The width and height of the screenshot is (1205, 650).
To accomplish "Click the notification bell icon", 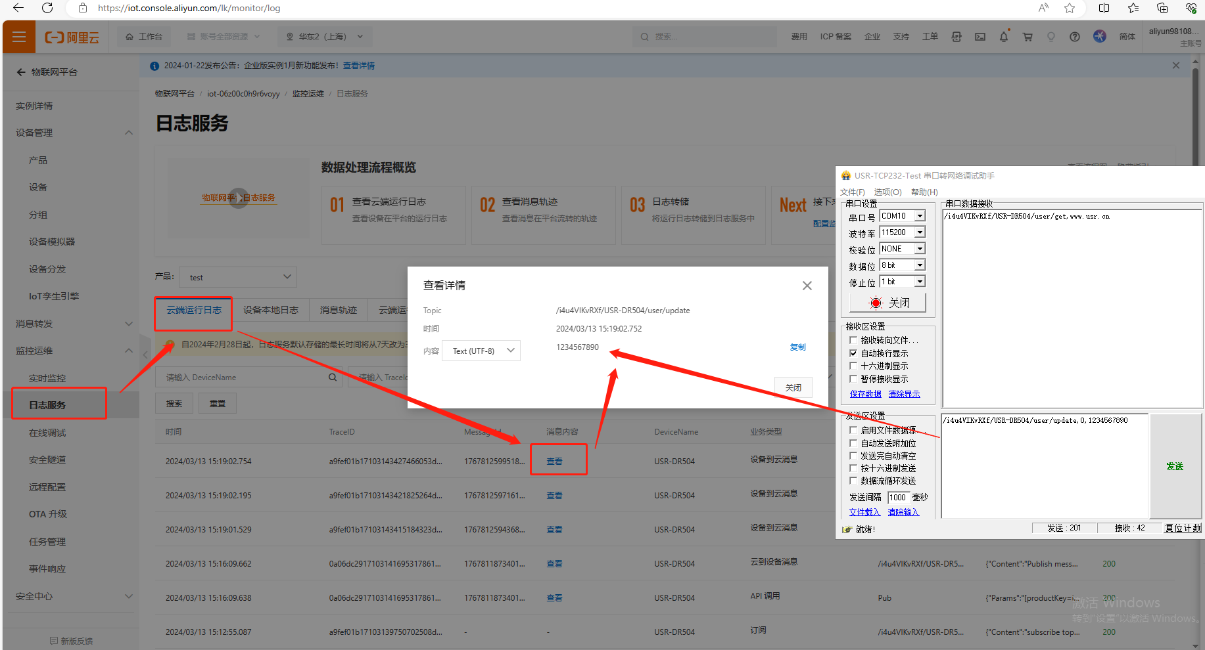I will point(1003,37).
